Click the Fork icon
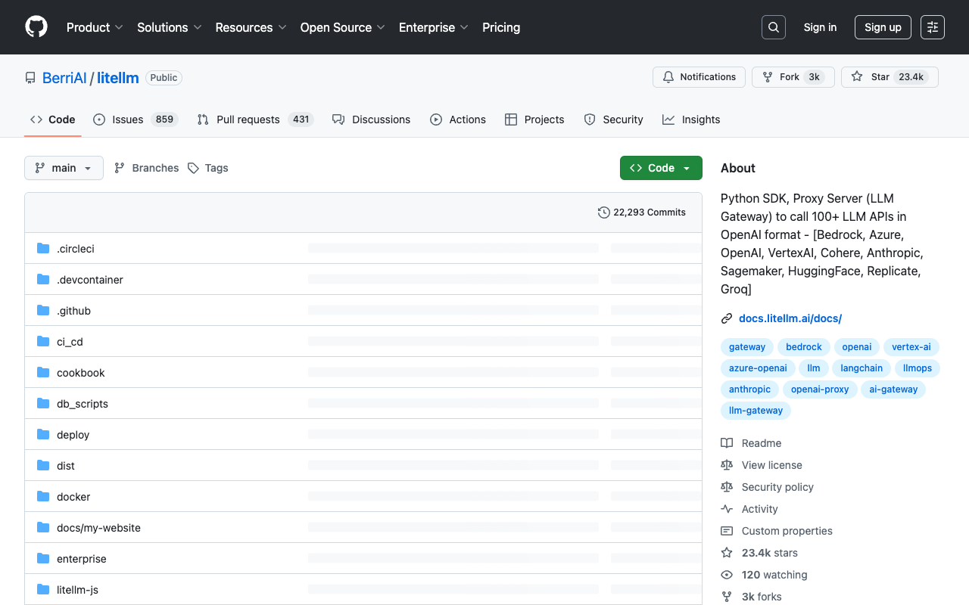The width and height of the screenshot is (969, 605). (x=768, y=77)
